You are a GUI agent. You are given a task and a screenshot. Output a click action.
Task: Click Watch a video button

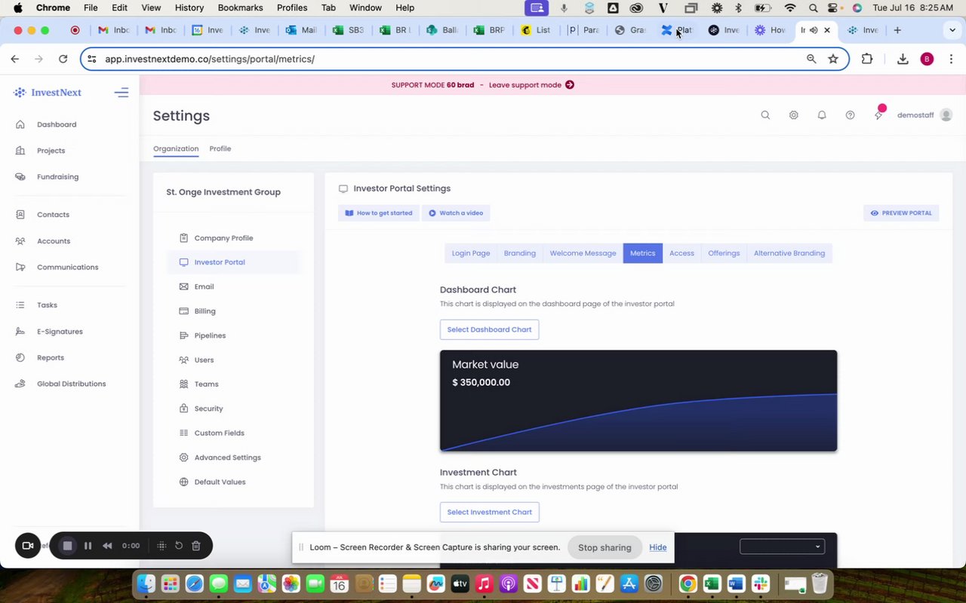tap(456, 213)
